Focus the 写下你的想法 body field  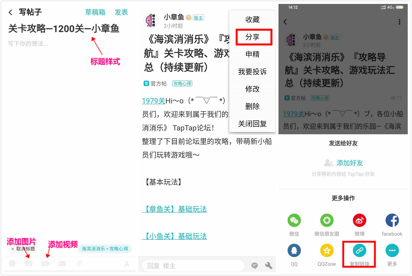(x=28, y=43)
